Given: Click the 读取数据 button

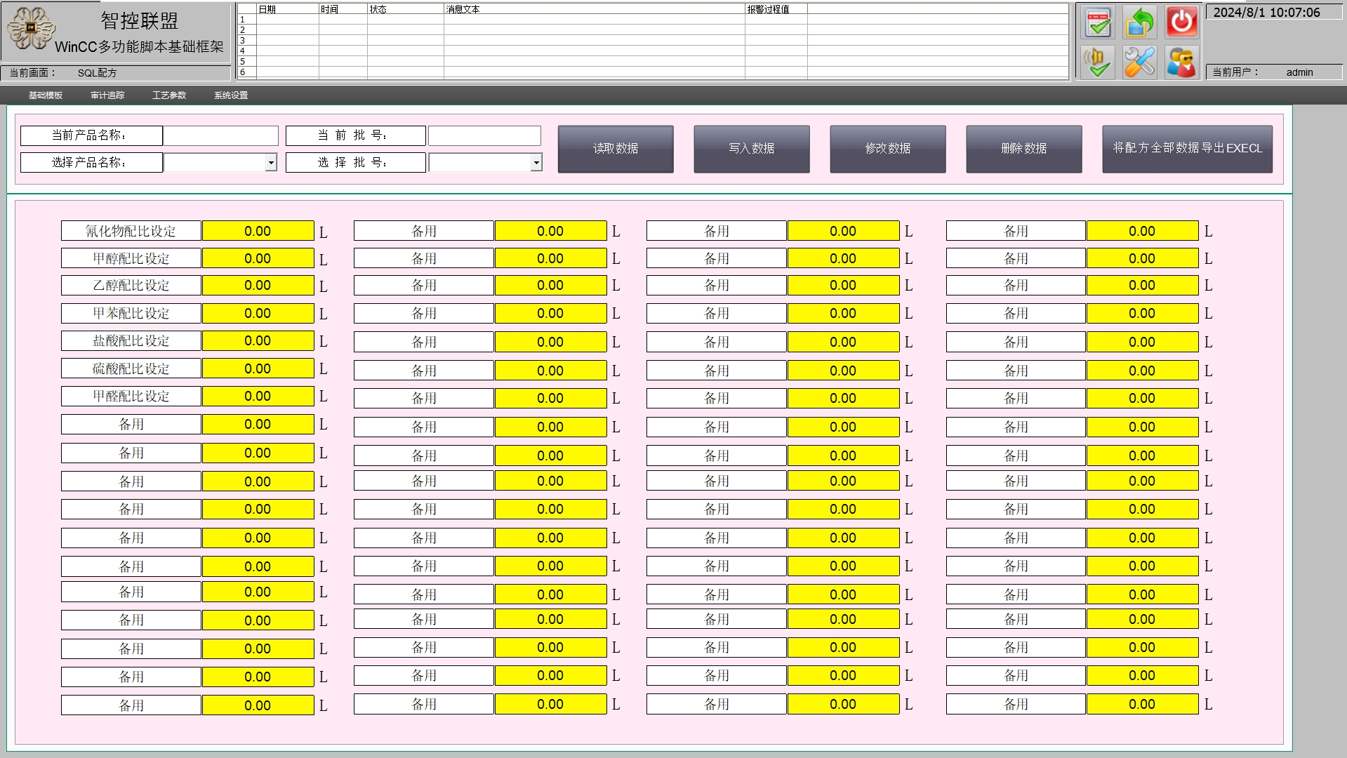Looking at the screenshot, I should click(x=615, y=149).
